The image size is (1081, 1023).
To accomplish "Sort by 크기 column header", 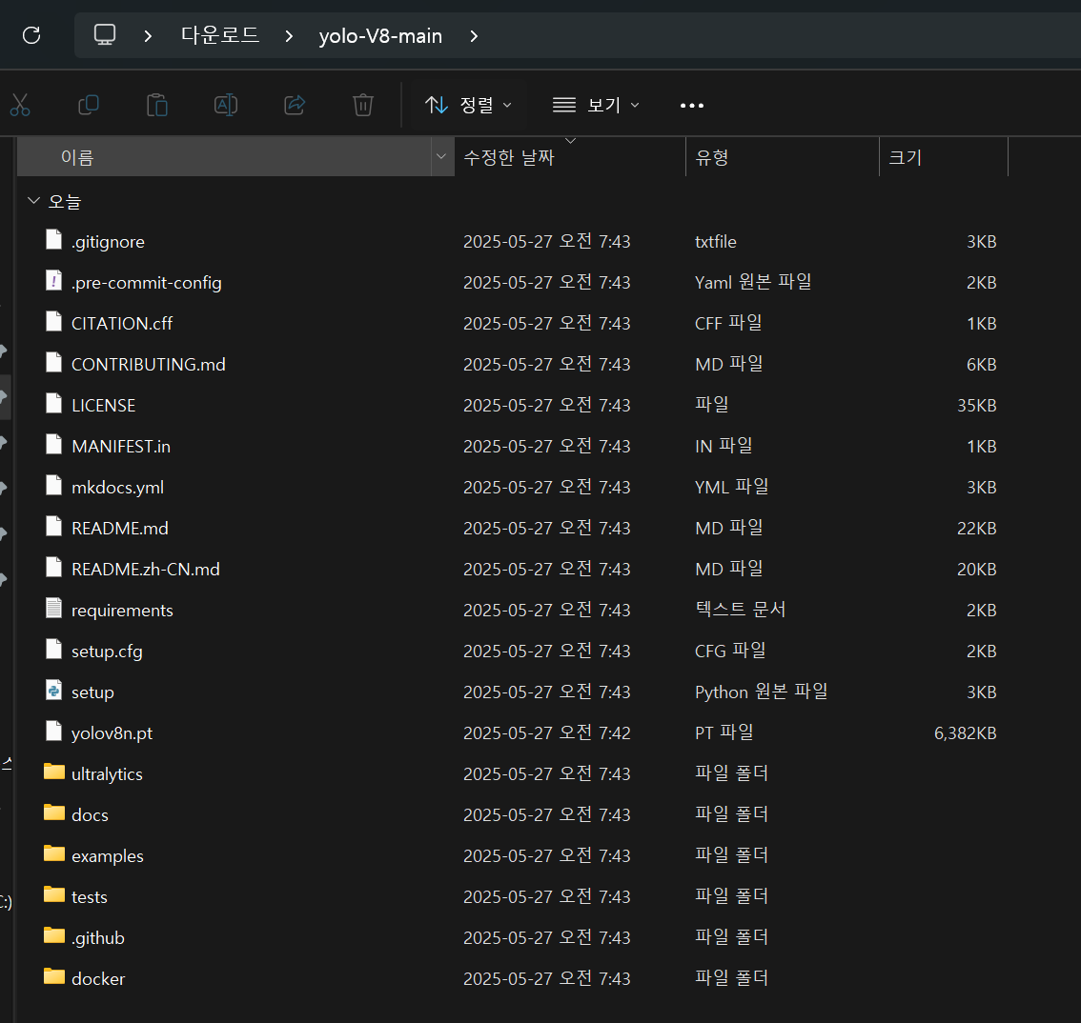I will click(944, 157).
